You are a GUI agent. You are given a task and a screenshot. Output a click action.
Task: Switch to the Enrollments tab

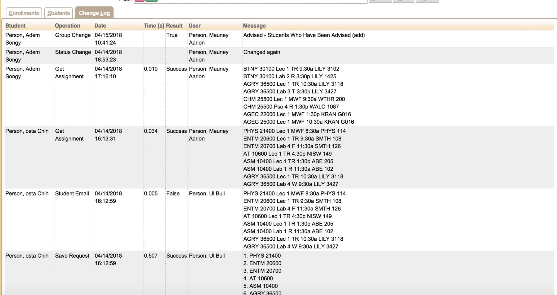(x=24, y=13)
